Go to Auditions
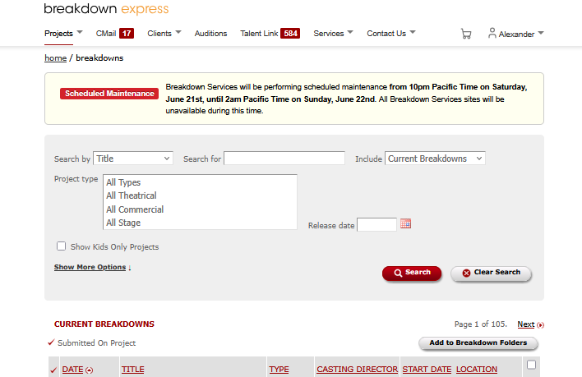The image size is (582, 377). pos(210,34)
